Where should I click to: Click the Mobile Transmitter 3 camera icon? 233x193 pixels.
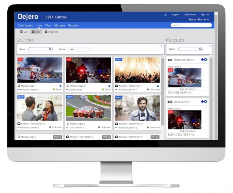(x=116, y=124)
